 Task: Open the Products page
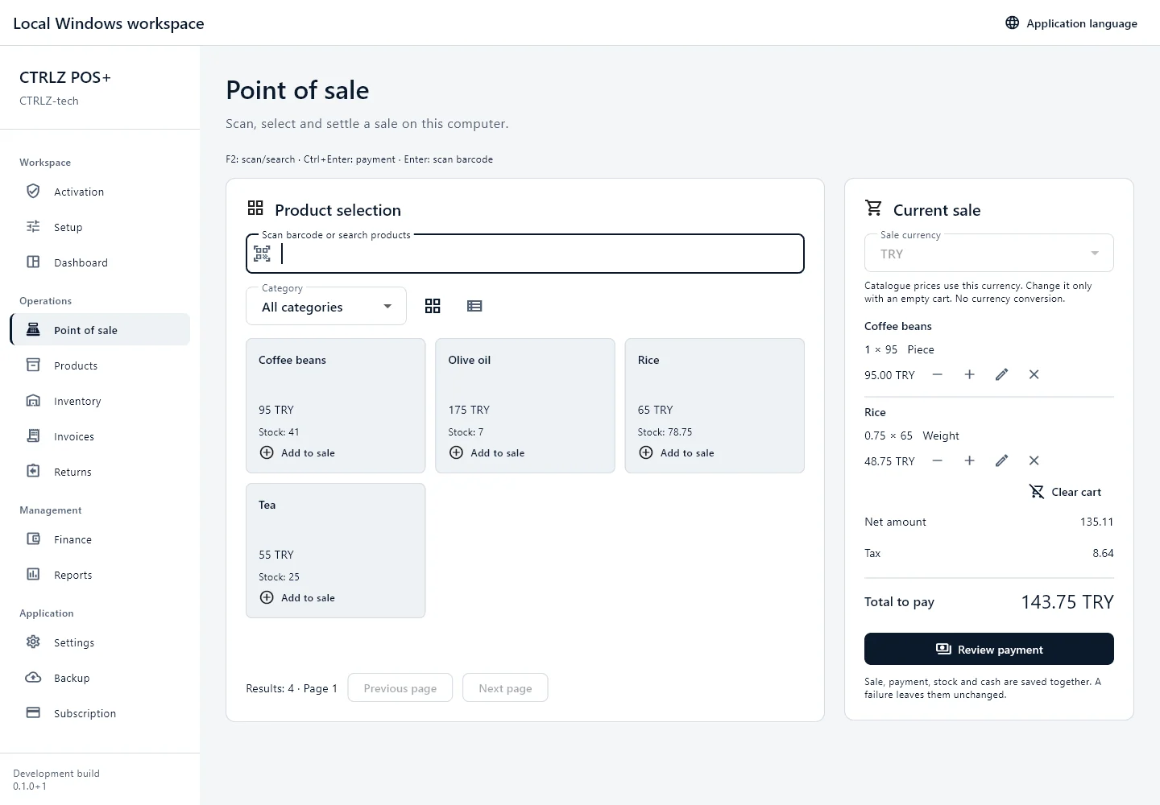point(100,365)
